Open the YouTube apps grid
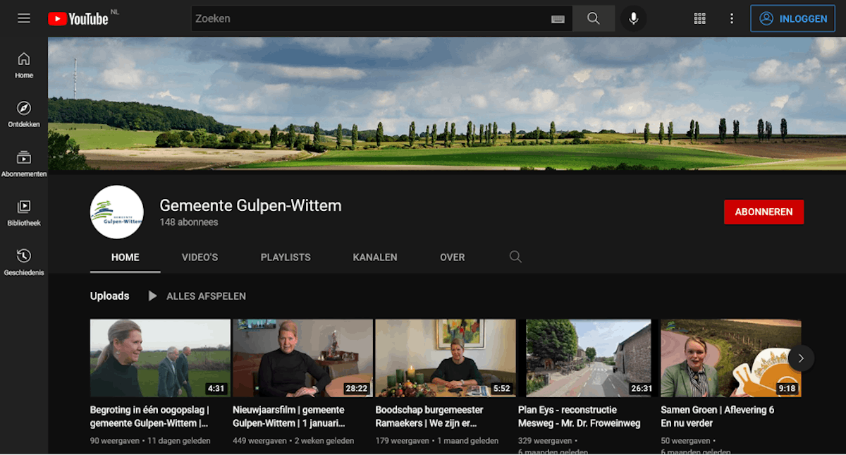Viewport: 846px width, 455px height. coord(699,18)
